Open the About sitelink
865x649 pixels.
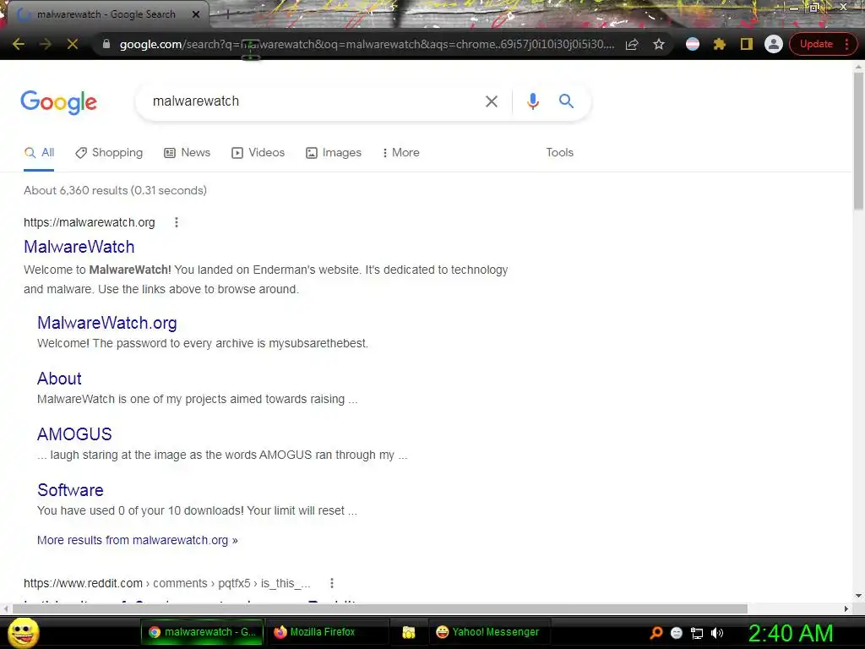click(59, 379)
